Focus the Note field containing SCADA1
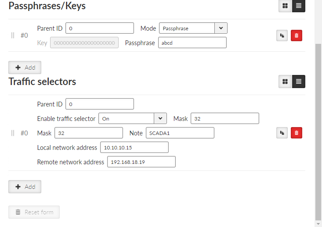This screenshot has width=322, height=227. pos(180,133)
